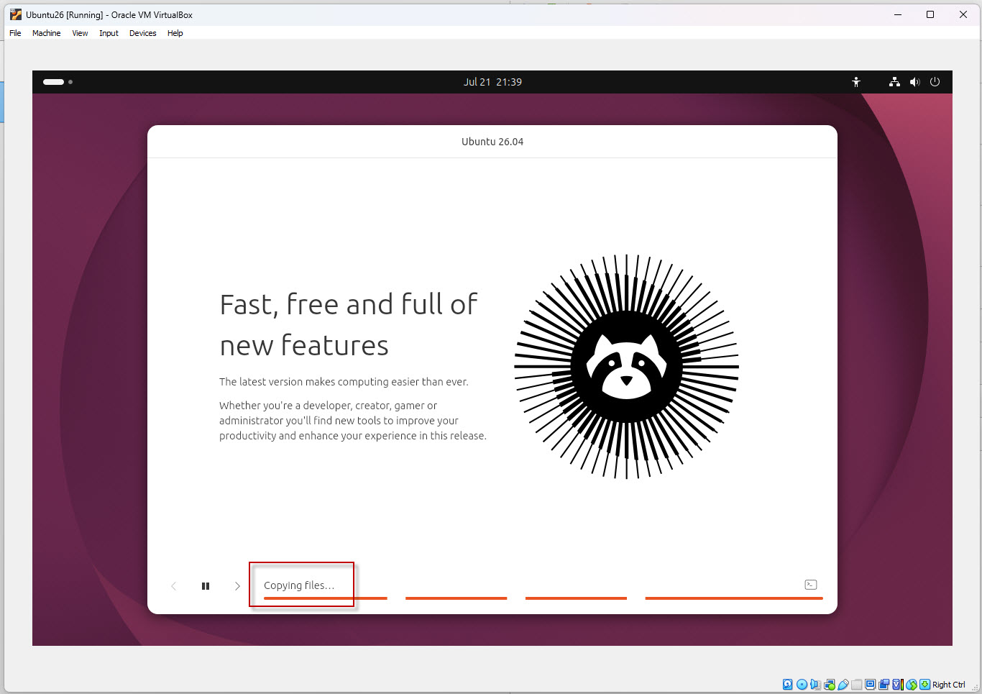The width and height of the screenshot is (982, 694).
Task: Click the raccoon mascot illustration
Action: pos(626,366)
